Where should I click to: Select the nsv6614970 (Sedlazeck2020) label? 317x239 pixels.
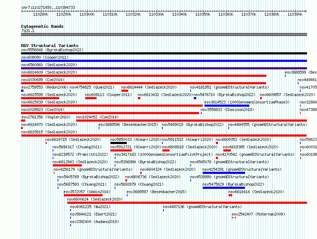point(49,124)
